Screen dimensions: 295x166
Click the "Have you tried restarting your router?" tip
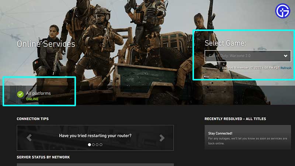pos(95,135)
